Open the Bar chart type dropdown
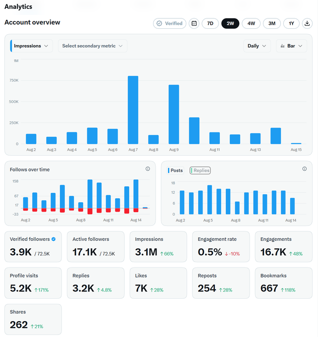This screenshot has height=337, width=318. pyautogui.click(x=291, y=46)
